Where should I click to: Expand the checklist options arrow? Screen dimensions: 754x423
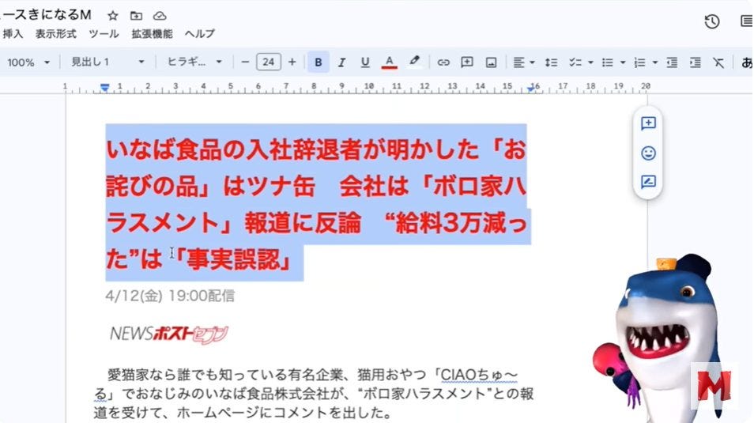[590, 62]
